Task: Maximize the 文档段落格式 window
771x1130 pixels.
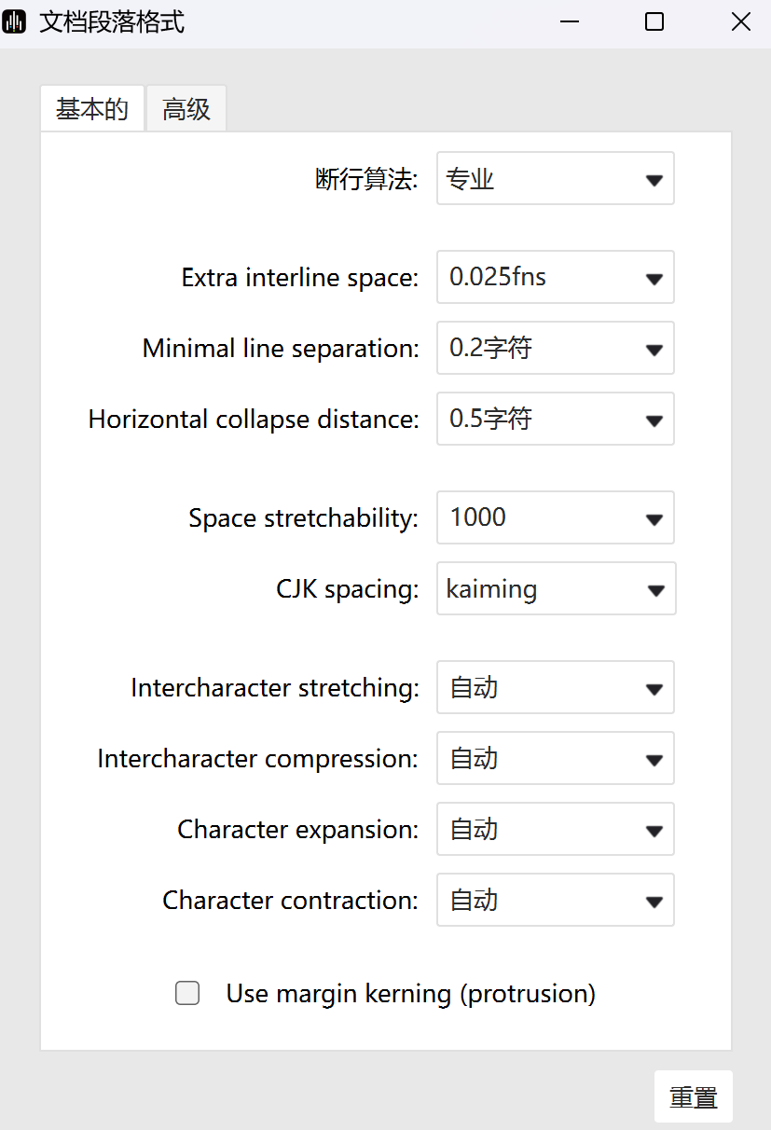Action: 654,22
